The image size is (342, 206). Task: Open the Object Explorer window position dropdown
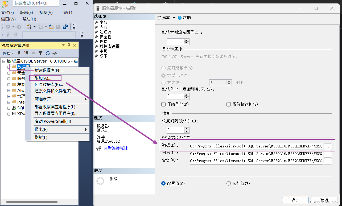click(x=63, y=45)
